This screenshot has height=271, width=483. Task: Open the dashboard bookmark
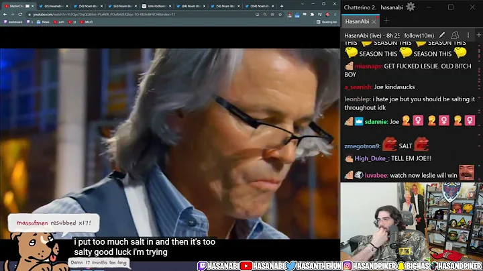click(13, 22)
